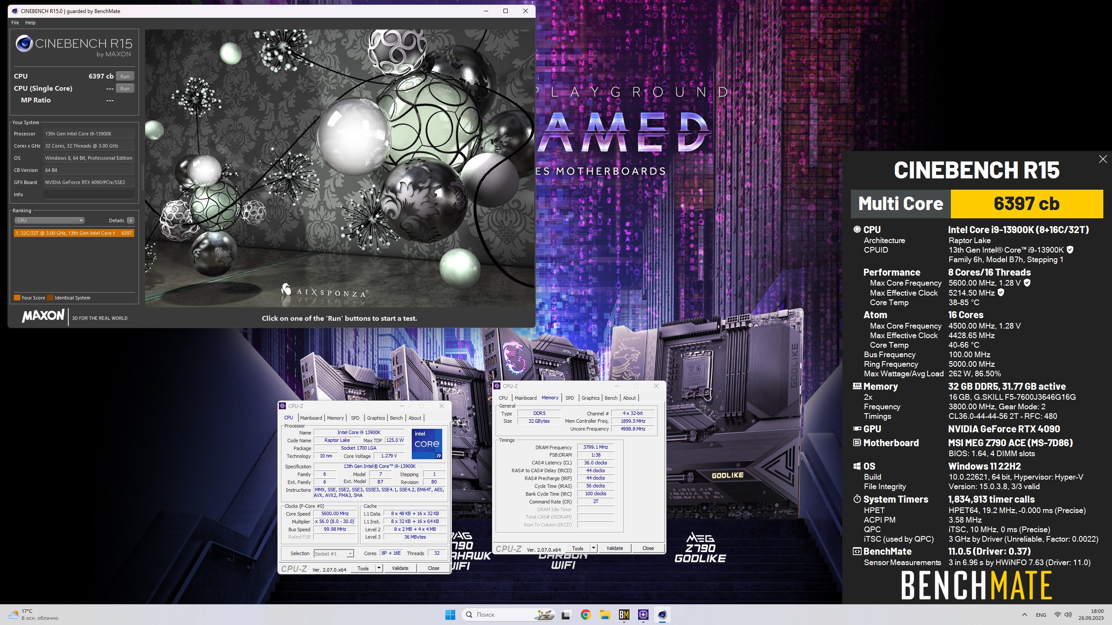Open BenchMate from the taskbar
Image resolution: width=1112 pixels, height=625 pixels.
624,615
